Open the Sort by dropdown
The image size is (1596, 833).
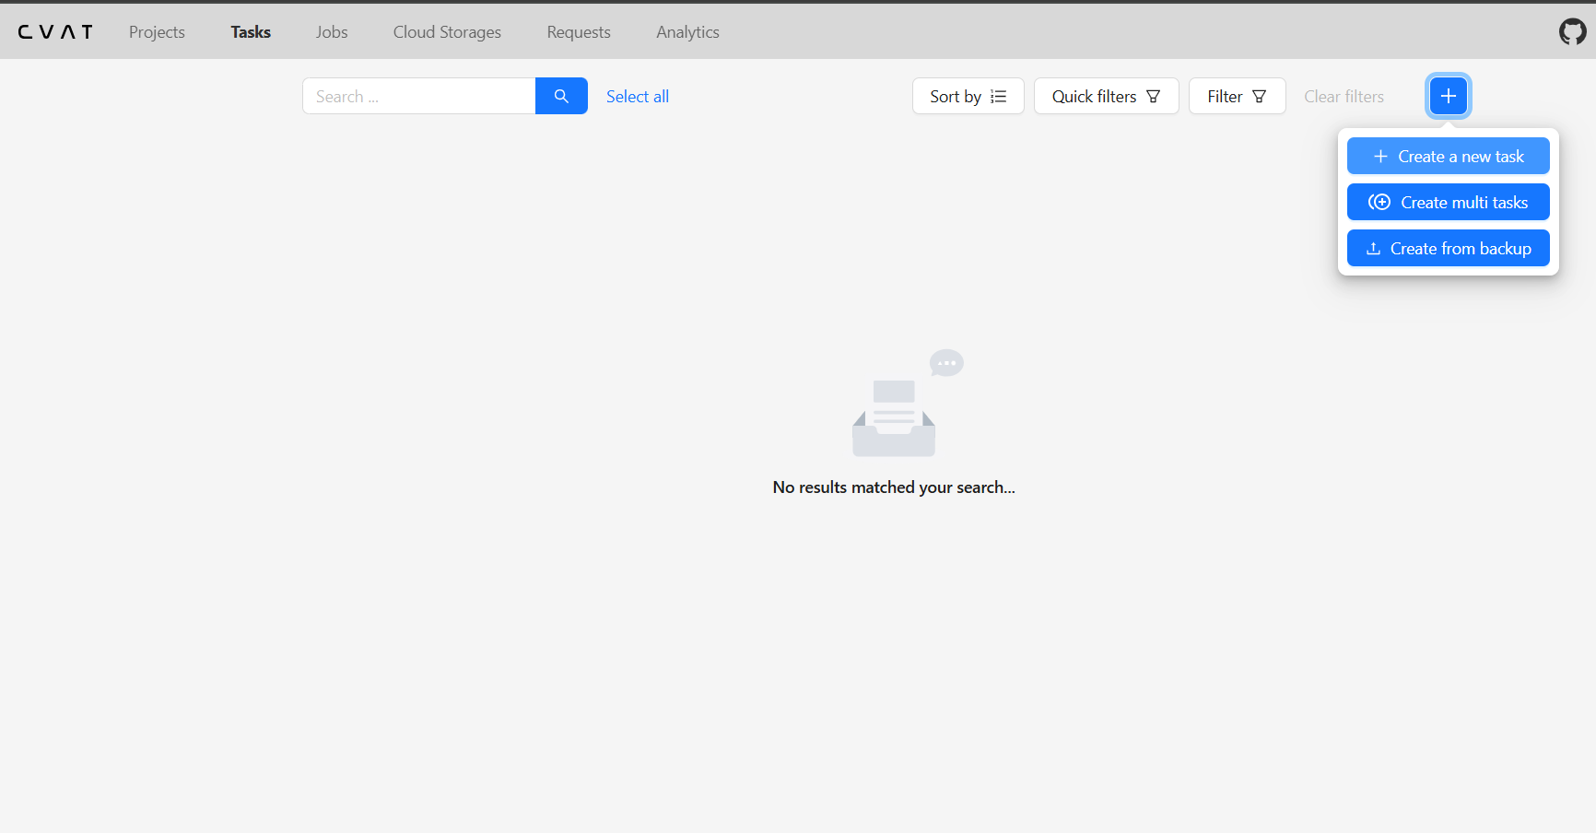tap(968, 96)
